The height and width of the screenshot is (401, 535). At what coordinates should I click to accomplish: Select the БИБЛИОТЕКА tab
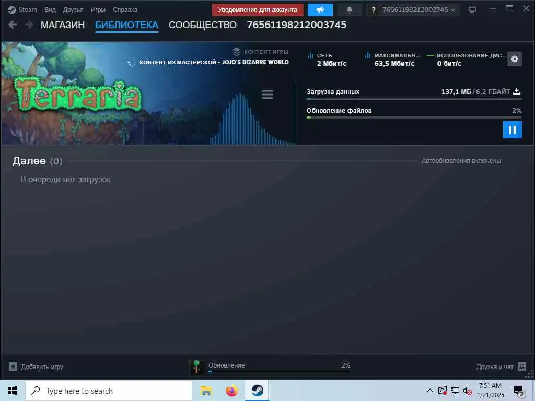(126, 25)
